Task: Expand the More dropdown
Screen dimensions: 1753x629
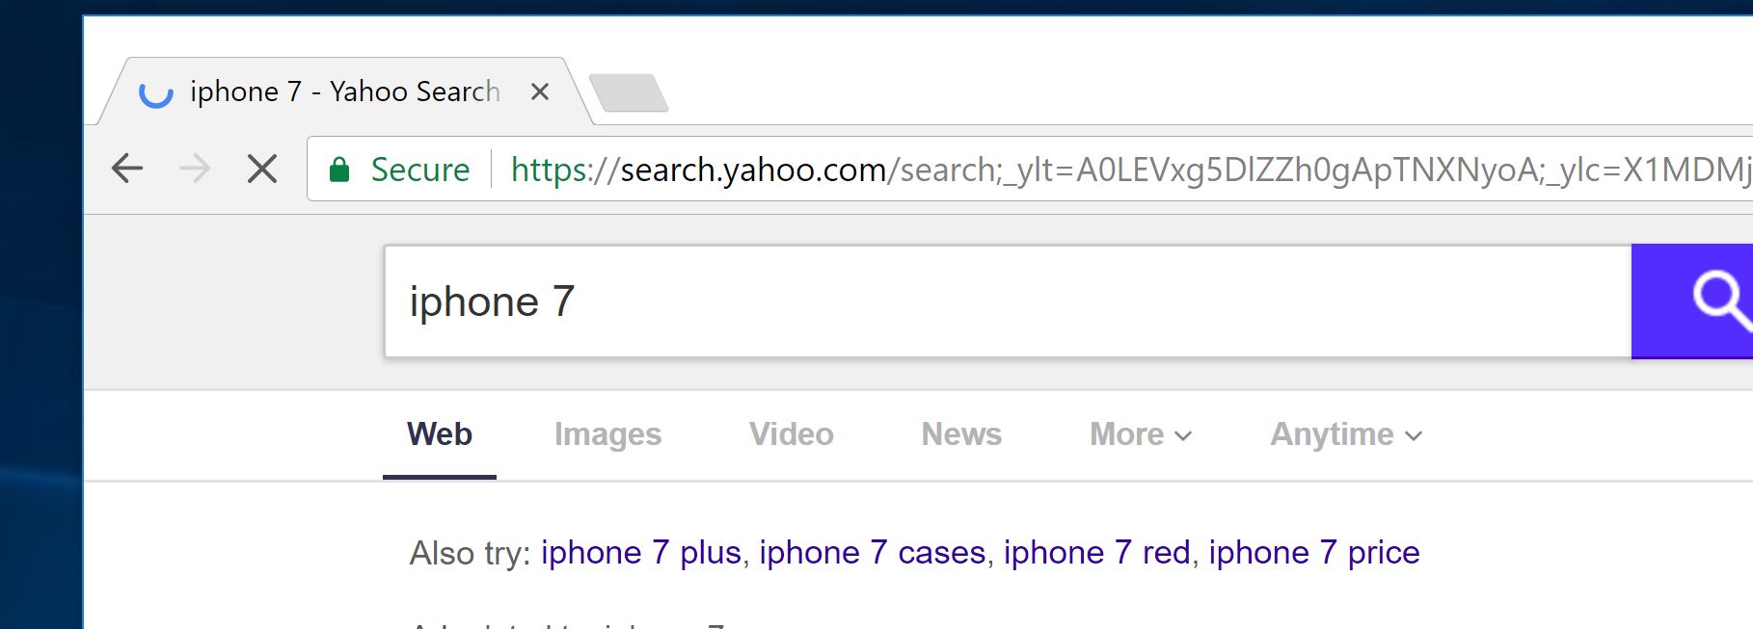Action: click(1140, 434)
